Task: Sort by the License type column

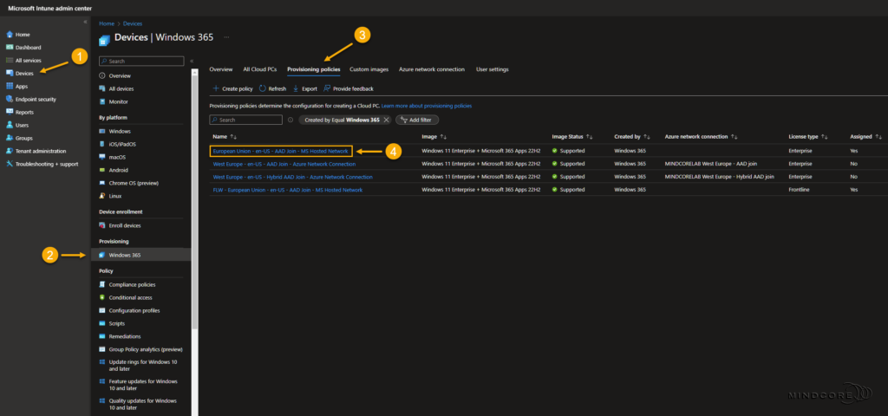Action: tap(809, 137)
